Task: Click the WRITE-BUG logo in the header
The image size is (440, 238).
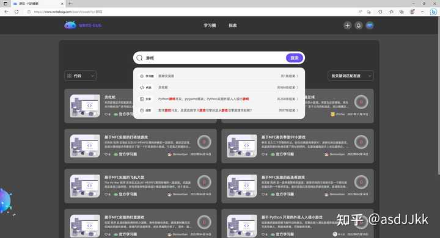Action: pyautogui.click(x=82, y=25)
